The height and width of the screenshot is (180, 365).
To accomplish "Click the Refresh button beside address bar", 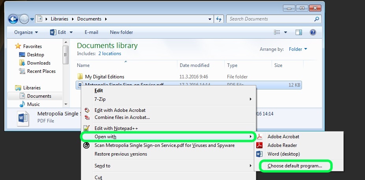I will [219, 19].
